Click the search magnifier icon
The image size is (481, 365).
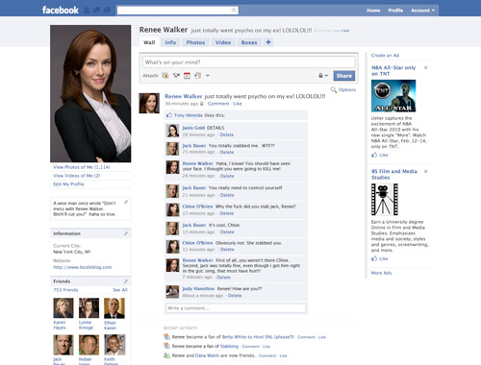[x=234, y=11]
